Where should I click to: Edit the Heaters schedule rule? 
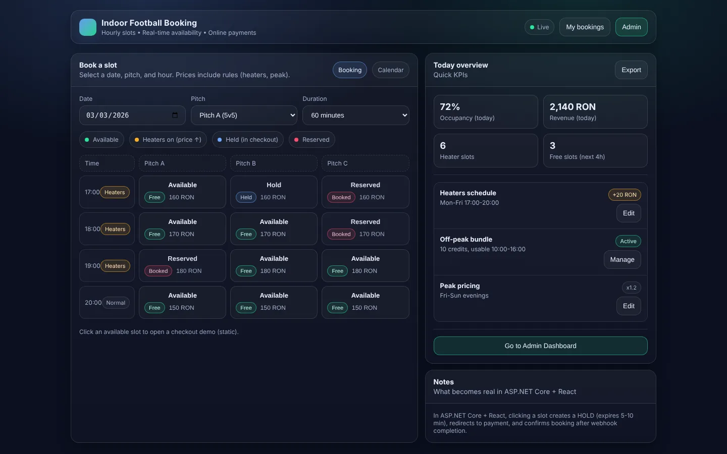629,213
